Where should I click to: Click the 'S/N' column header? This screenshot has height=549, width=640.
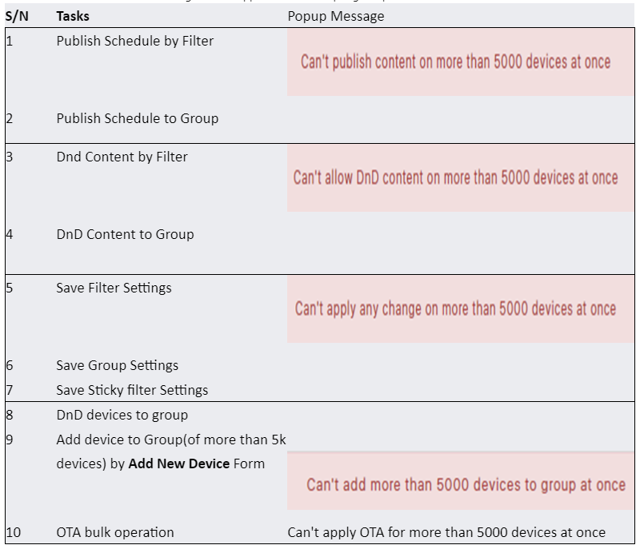click(x=17, y=16)
